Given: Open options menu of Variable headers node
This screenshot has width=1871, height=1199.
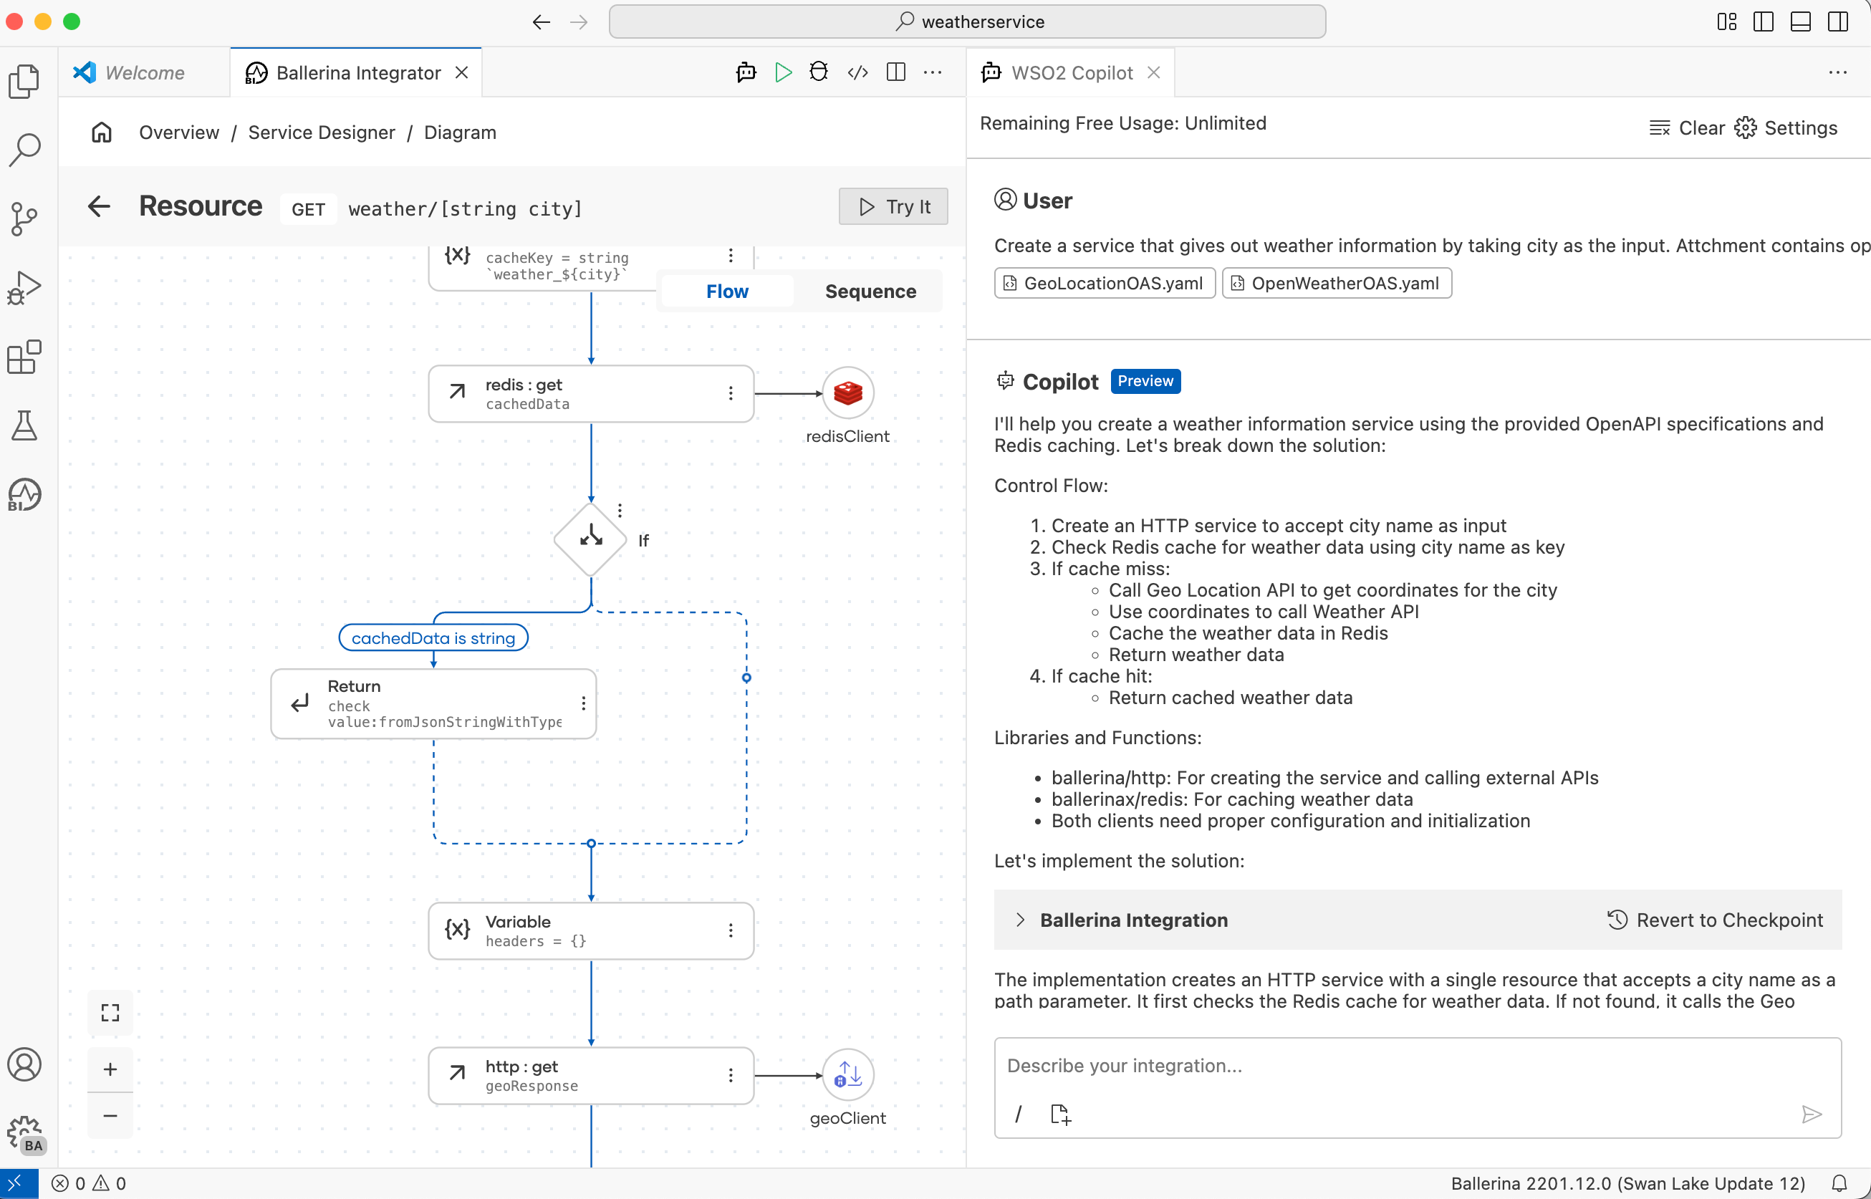Looking at the screenshot, I should click(x=731, y=930).
